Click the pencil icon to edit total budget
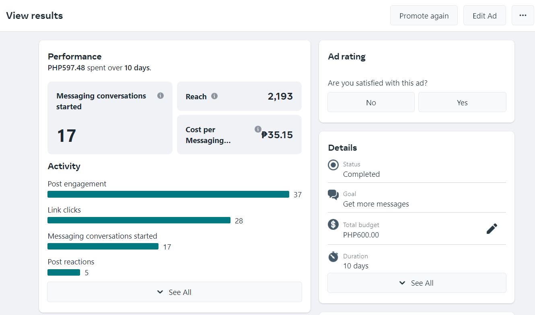535x315 pixels. (492, 229)
